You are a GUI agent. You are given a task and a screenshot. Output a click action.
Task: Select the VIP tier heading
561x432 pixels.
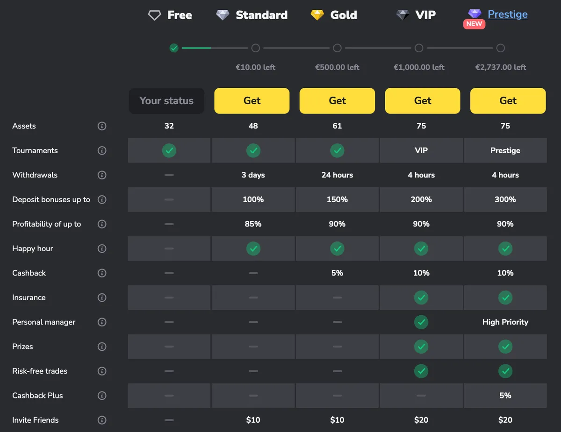coord(425,15)
